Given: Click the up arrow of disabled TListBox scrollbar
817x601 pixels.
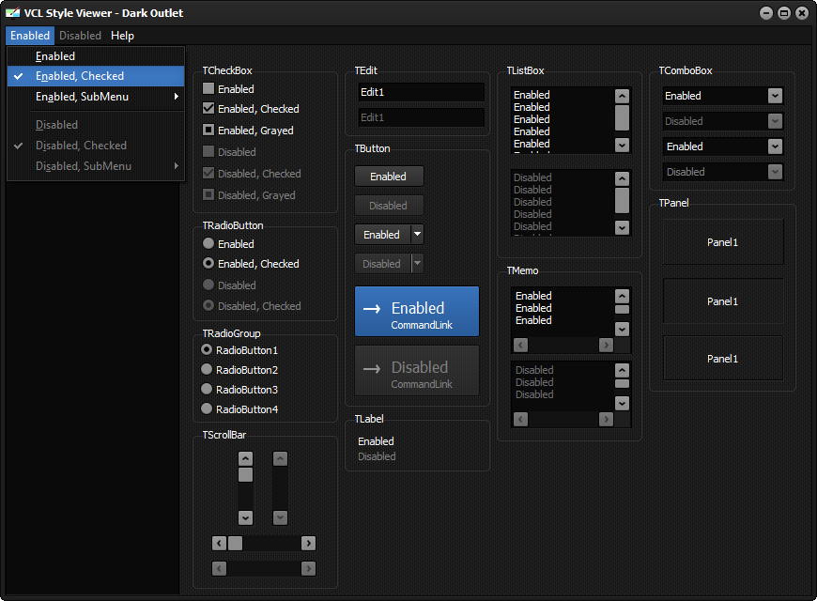Looking at the screenshot, I should pyautogui.click(x=622, y=178).
